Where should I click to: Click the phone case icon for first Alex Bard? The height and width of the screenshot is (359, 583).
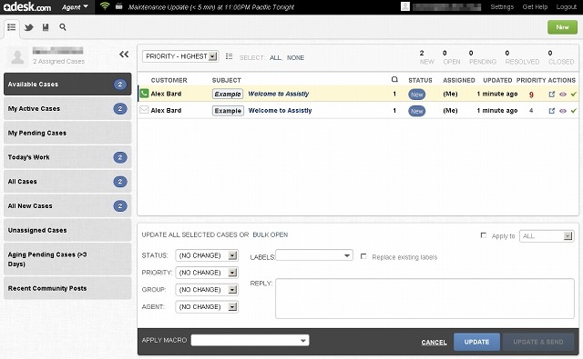click(x=144, y=94)
